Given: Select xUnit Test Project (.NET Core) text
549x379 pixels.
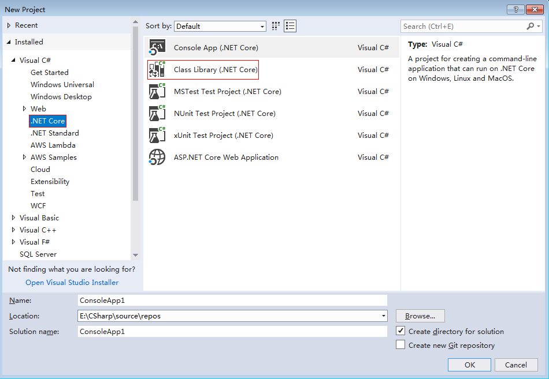Looking at the screenshot, I should point(224,136).
